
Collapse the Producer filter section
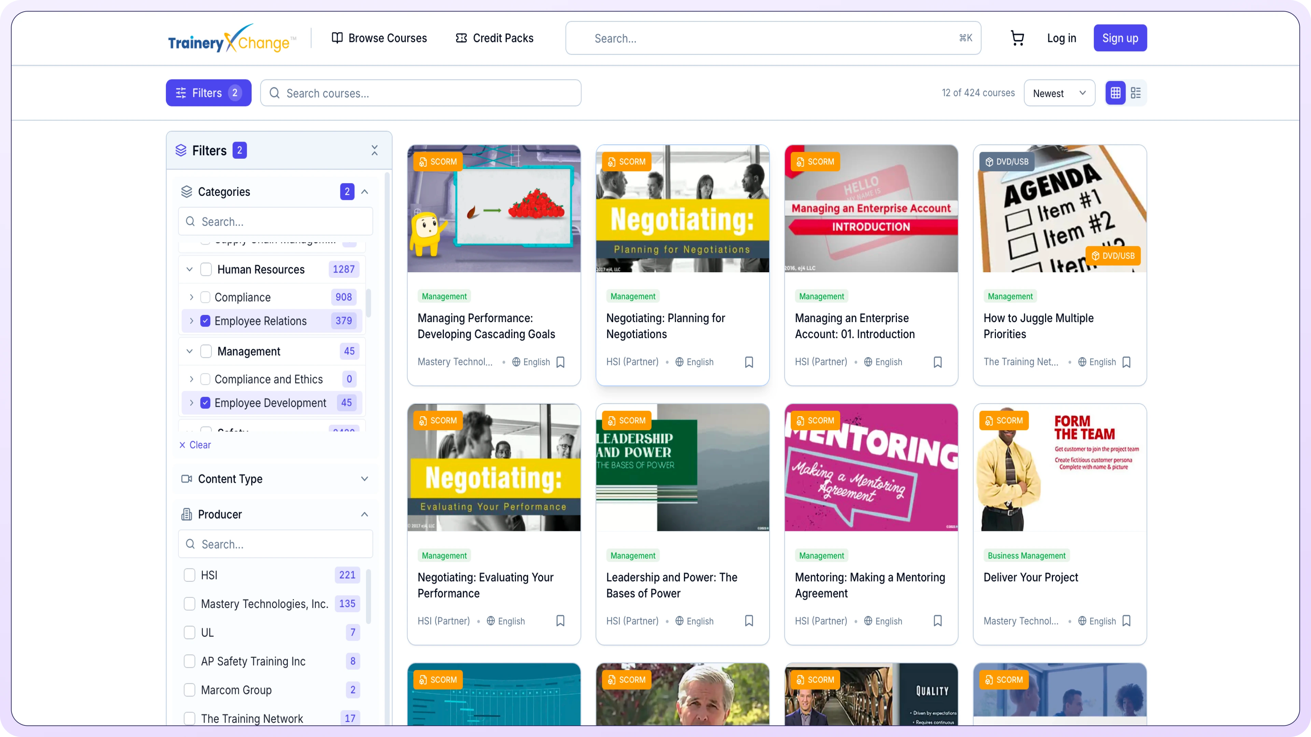[x=364, y=514]
